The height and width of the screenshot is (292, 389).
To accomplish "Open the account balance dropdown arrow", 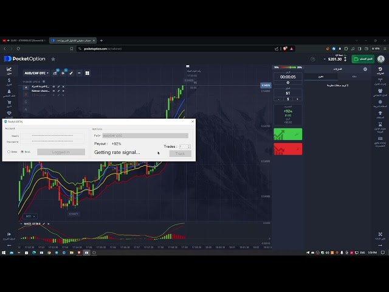I will pyautogui.click(x=325, y=59).
